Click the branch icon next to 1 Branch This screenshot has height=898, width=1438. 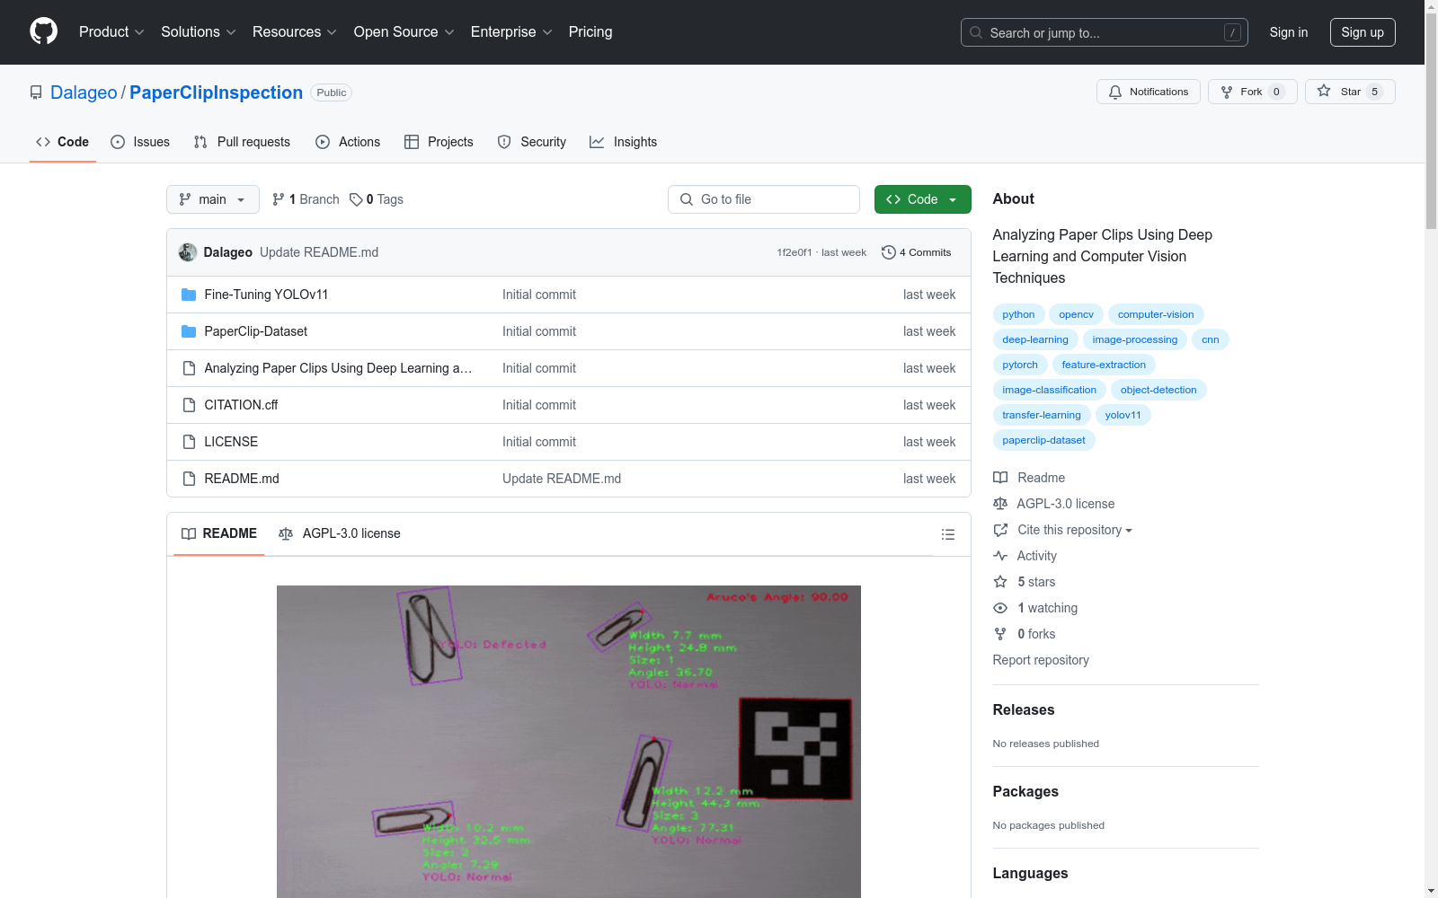point(279,199)
